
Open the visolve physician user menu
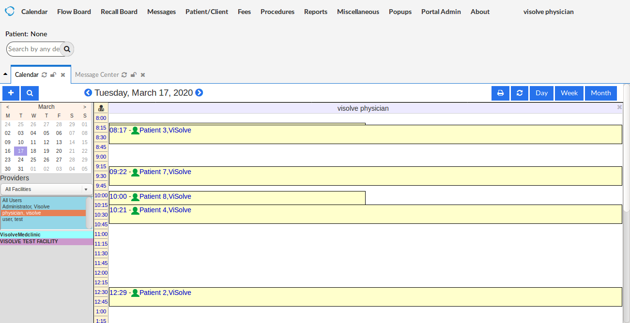pos(548,12)
